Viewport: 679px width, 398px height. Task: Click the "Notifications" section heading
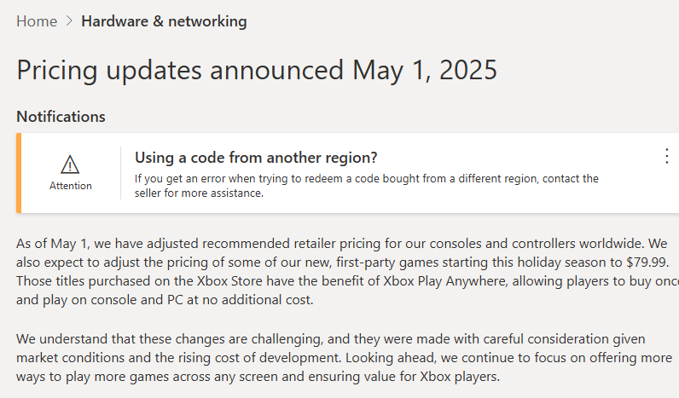(61, 117)
